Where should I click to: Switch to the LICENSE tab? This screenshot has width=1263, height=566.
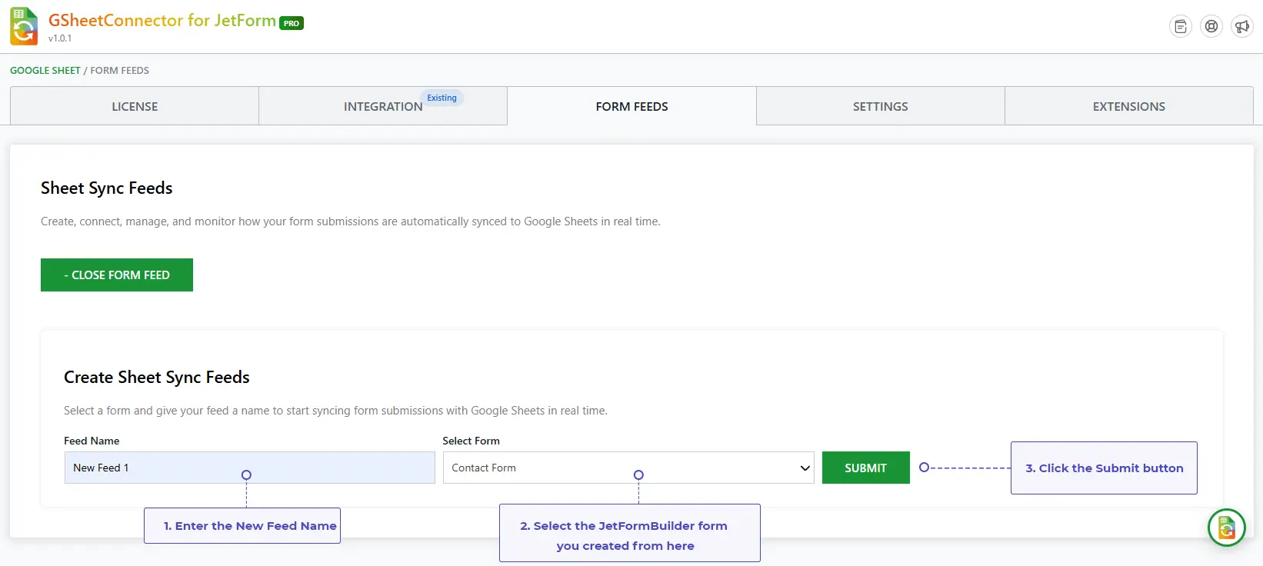point(135,106)
